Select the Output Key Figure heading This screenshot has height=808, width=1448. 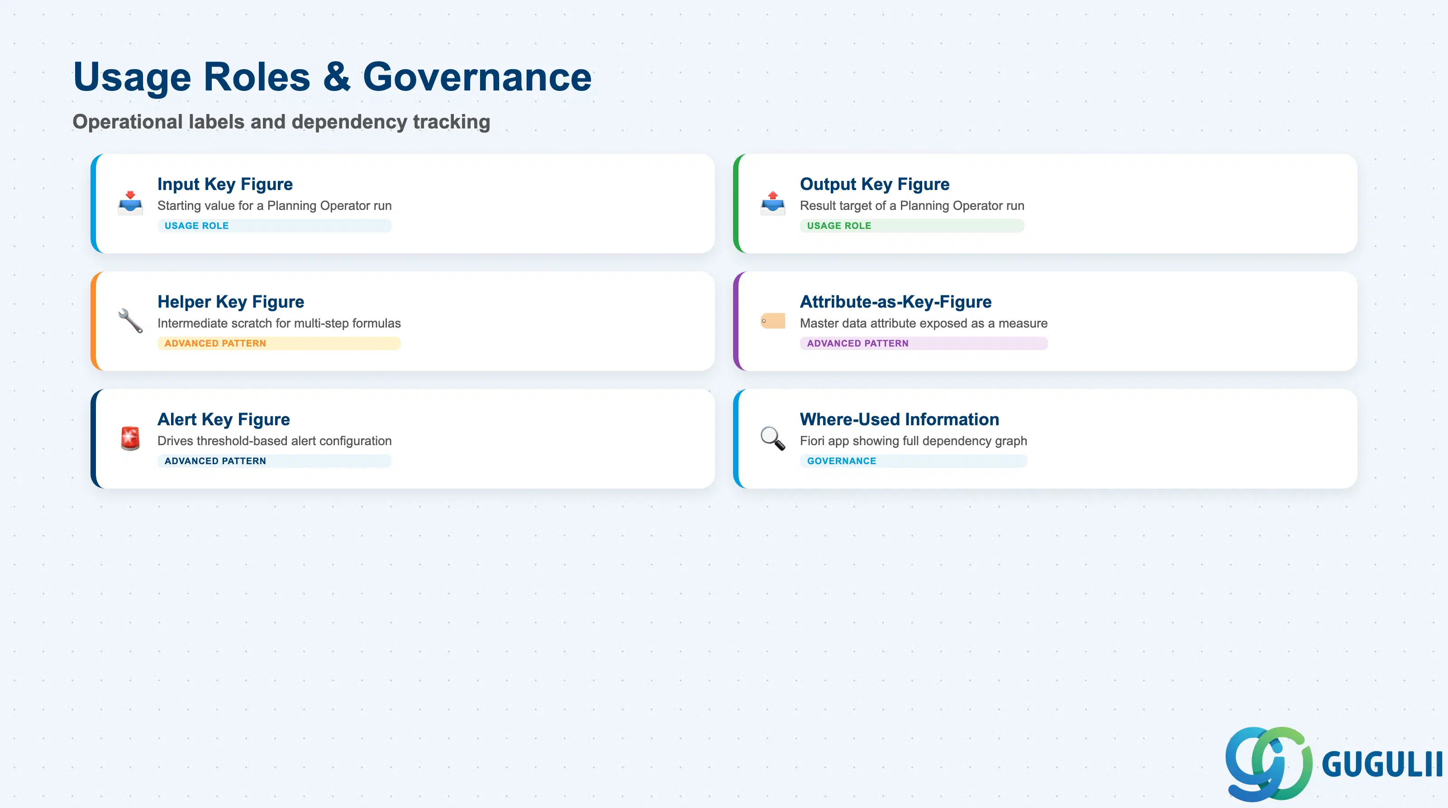[x=875, y=184]
